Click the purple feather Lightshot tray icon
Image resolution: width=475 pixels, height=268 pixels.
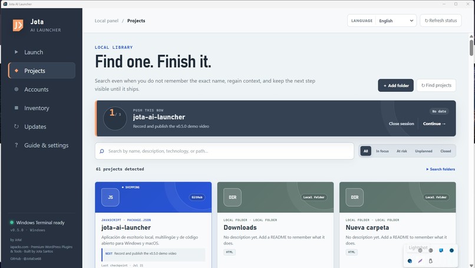420,261
